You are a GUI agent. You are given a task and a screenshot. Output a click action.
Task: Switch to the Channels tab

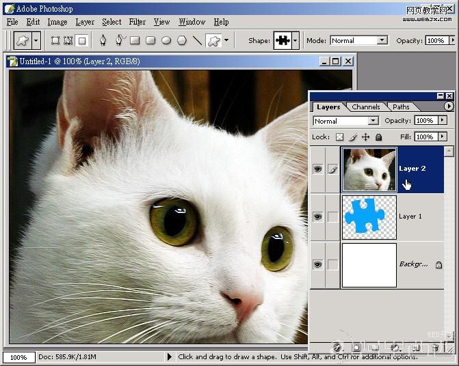(366, 107)
